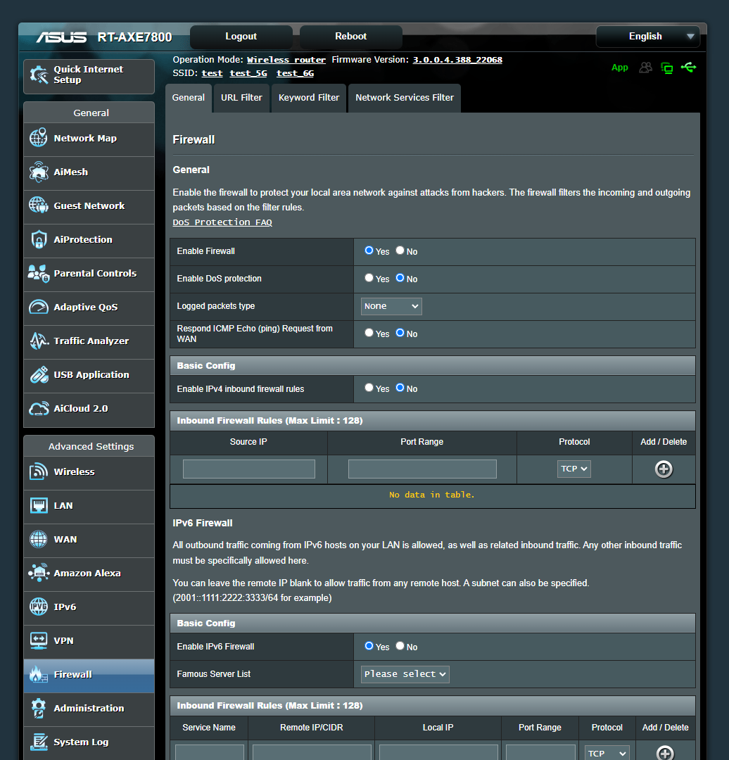Open the English language dropdown
Screen dimensions: 729x760
647,37
